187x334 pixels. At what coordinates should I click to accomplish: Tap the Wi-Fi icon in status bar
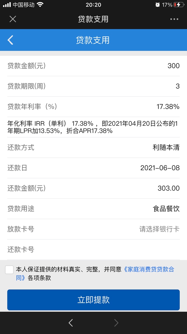click(x=40, y=5)
